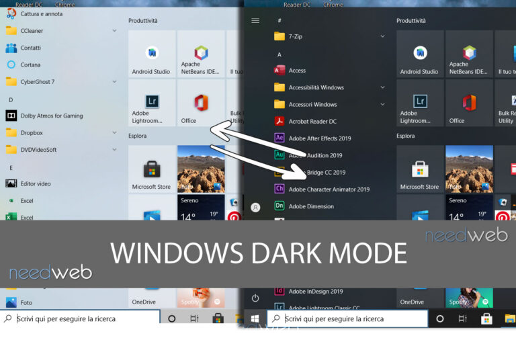Expand the 7-Zip folder chevron
Viewport: 516px width, 344px height.
click(x=383, y=36)
